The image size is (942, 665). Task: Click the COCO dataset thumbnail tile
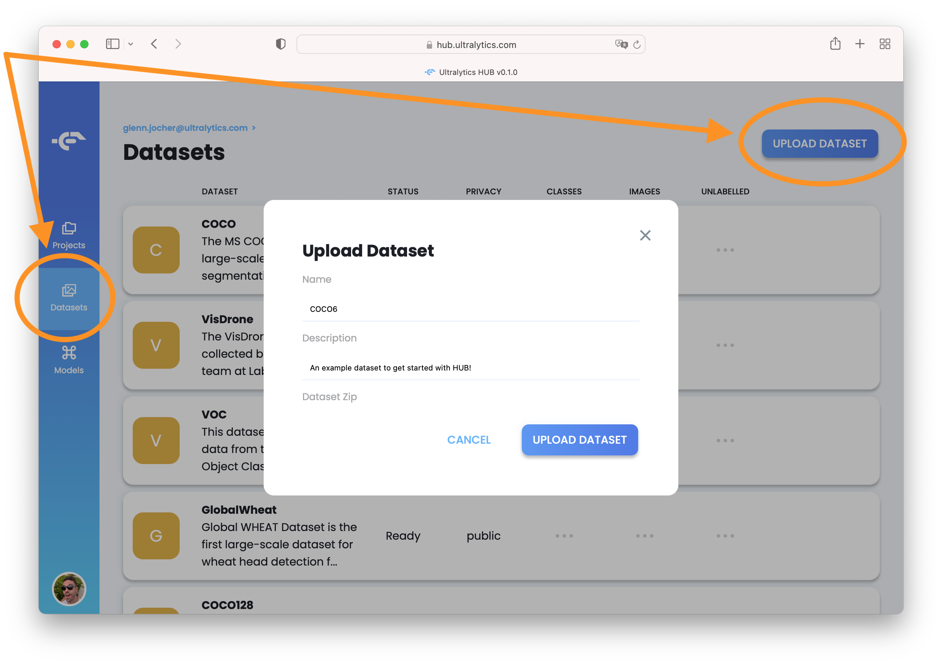click(x=156, y=250)
